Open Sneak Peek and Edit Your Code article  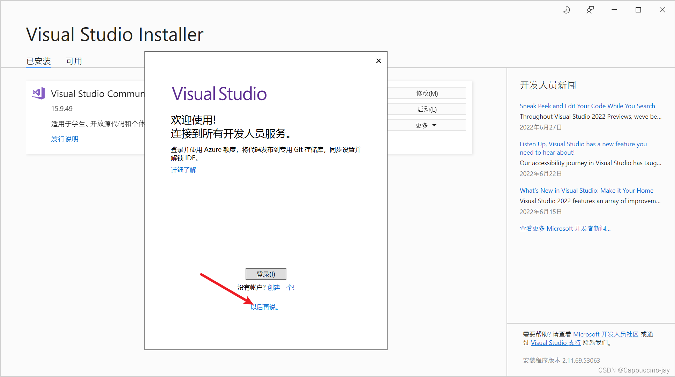click(587, 106)
